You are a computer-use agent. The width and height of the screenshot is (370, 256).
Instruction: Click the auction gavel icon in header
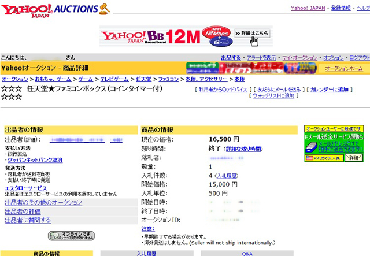(x=104, y=9)
